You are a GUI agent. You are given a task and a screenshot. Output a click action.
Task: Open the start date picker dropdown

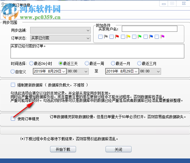point(64,71)
